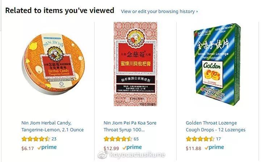Image resolution: width=264 pixels, height=162 pixels.
Task: Click the Prime badge next to $11.88
Action: (214, 148)
